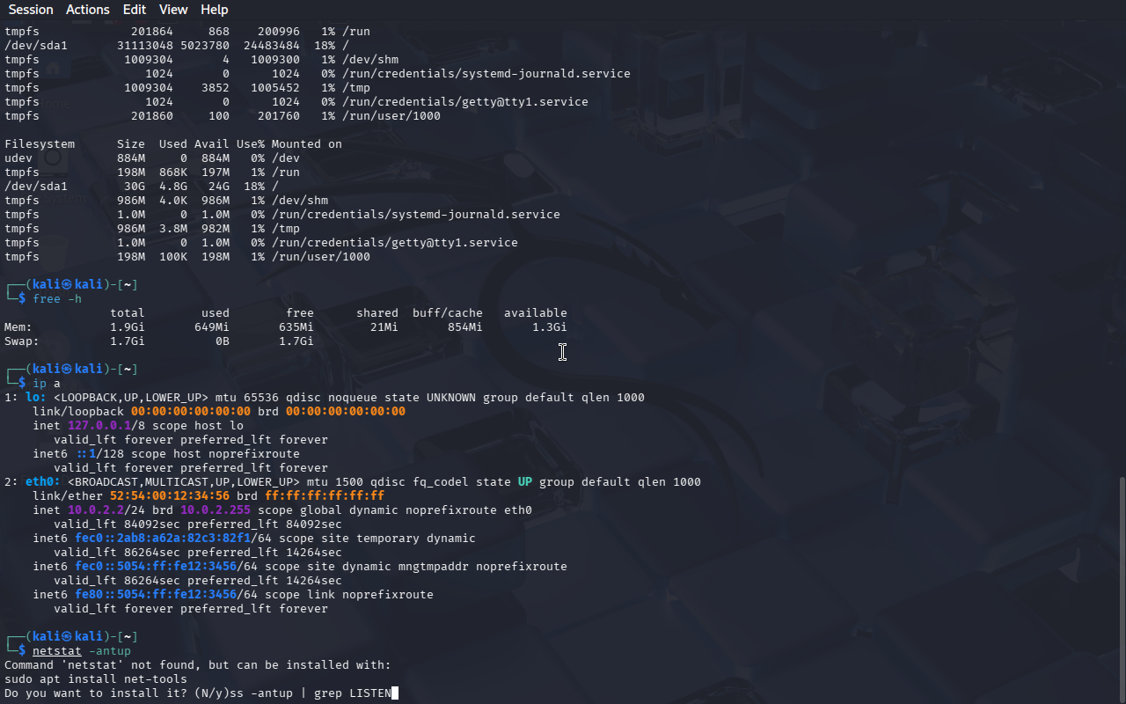Open the View menu
The width and height of the screenshot is (1126, 704).
173,10
